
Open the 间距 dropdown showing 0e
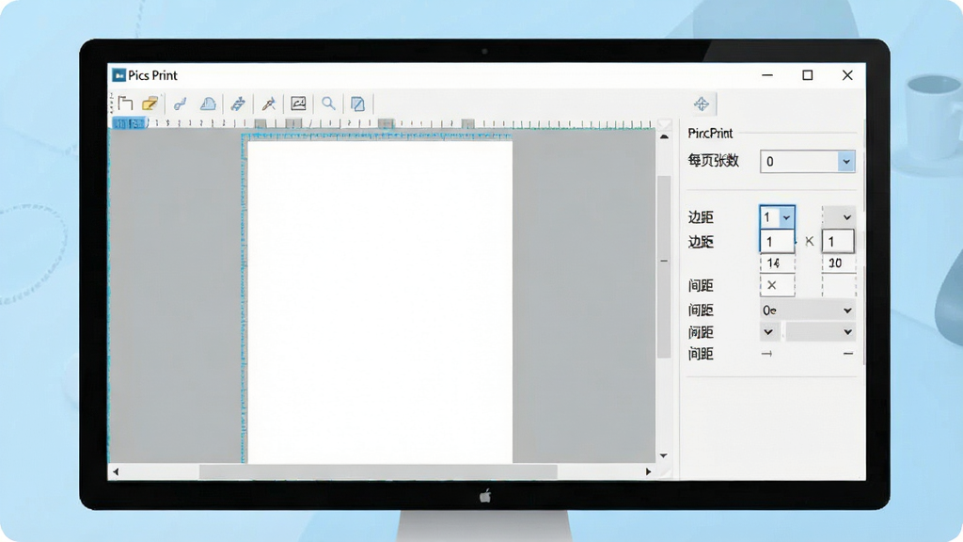coord(807,311)
